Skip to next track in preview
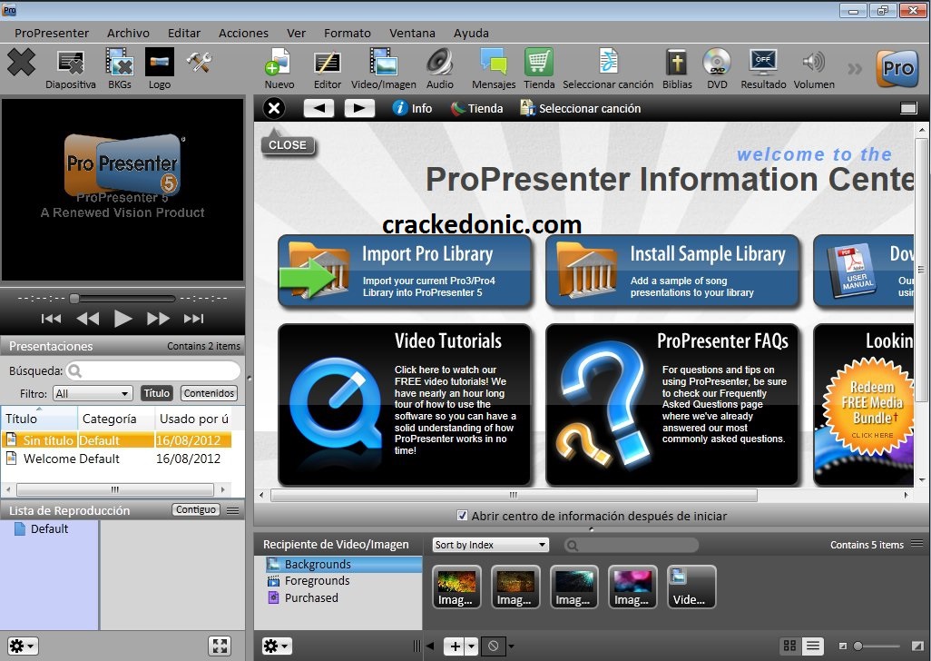Screen dimensions: 931x661 (x=193, y=319)
